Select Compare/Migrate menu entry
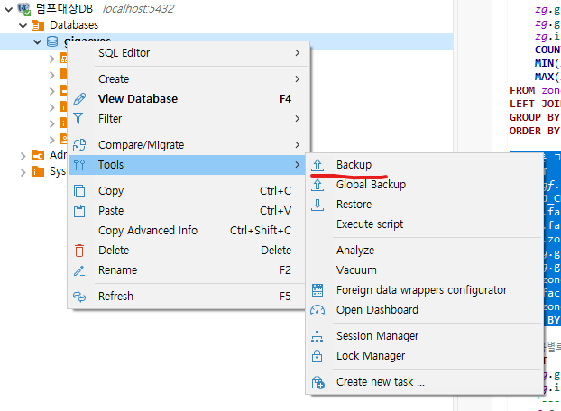The width and height of the screenshot is (561, 411). [x=140, y=145]
